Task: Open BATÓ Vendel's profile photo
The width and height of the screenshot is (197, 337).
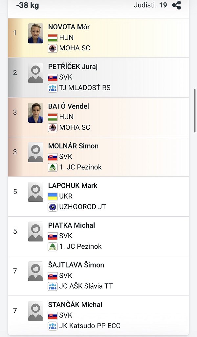Action: [35, 113]
